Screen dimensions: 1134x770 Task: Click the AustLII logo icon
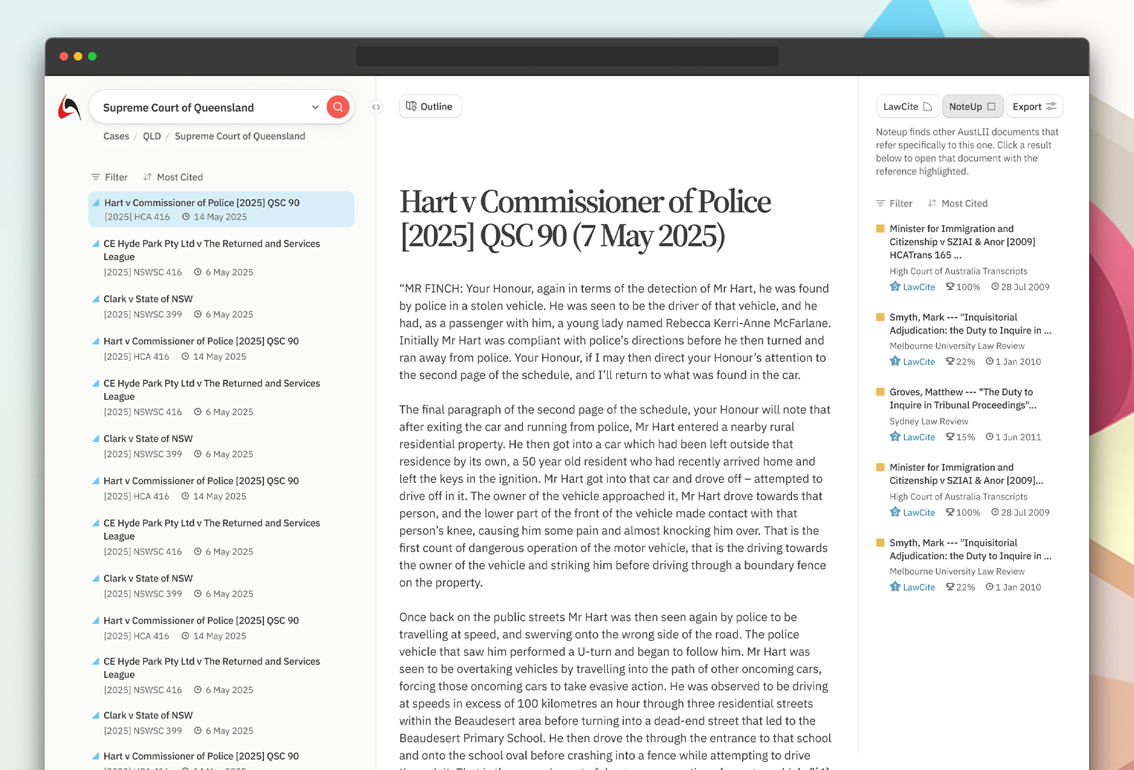coord(69,107)
